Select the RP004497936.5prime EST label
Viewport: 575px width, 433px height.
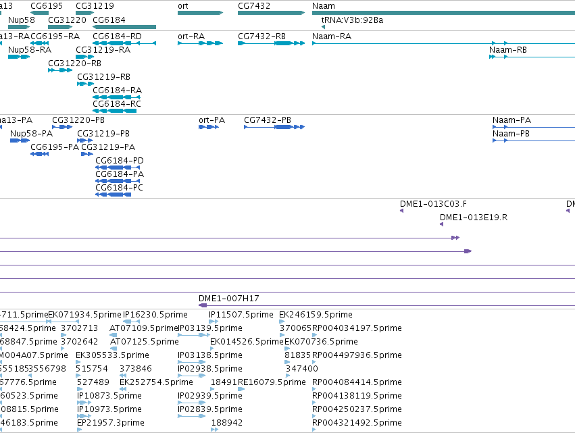[x=357, y=355]
